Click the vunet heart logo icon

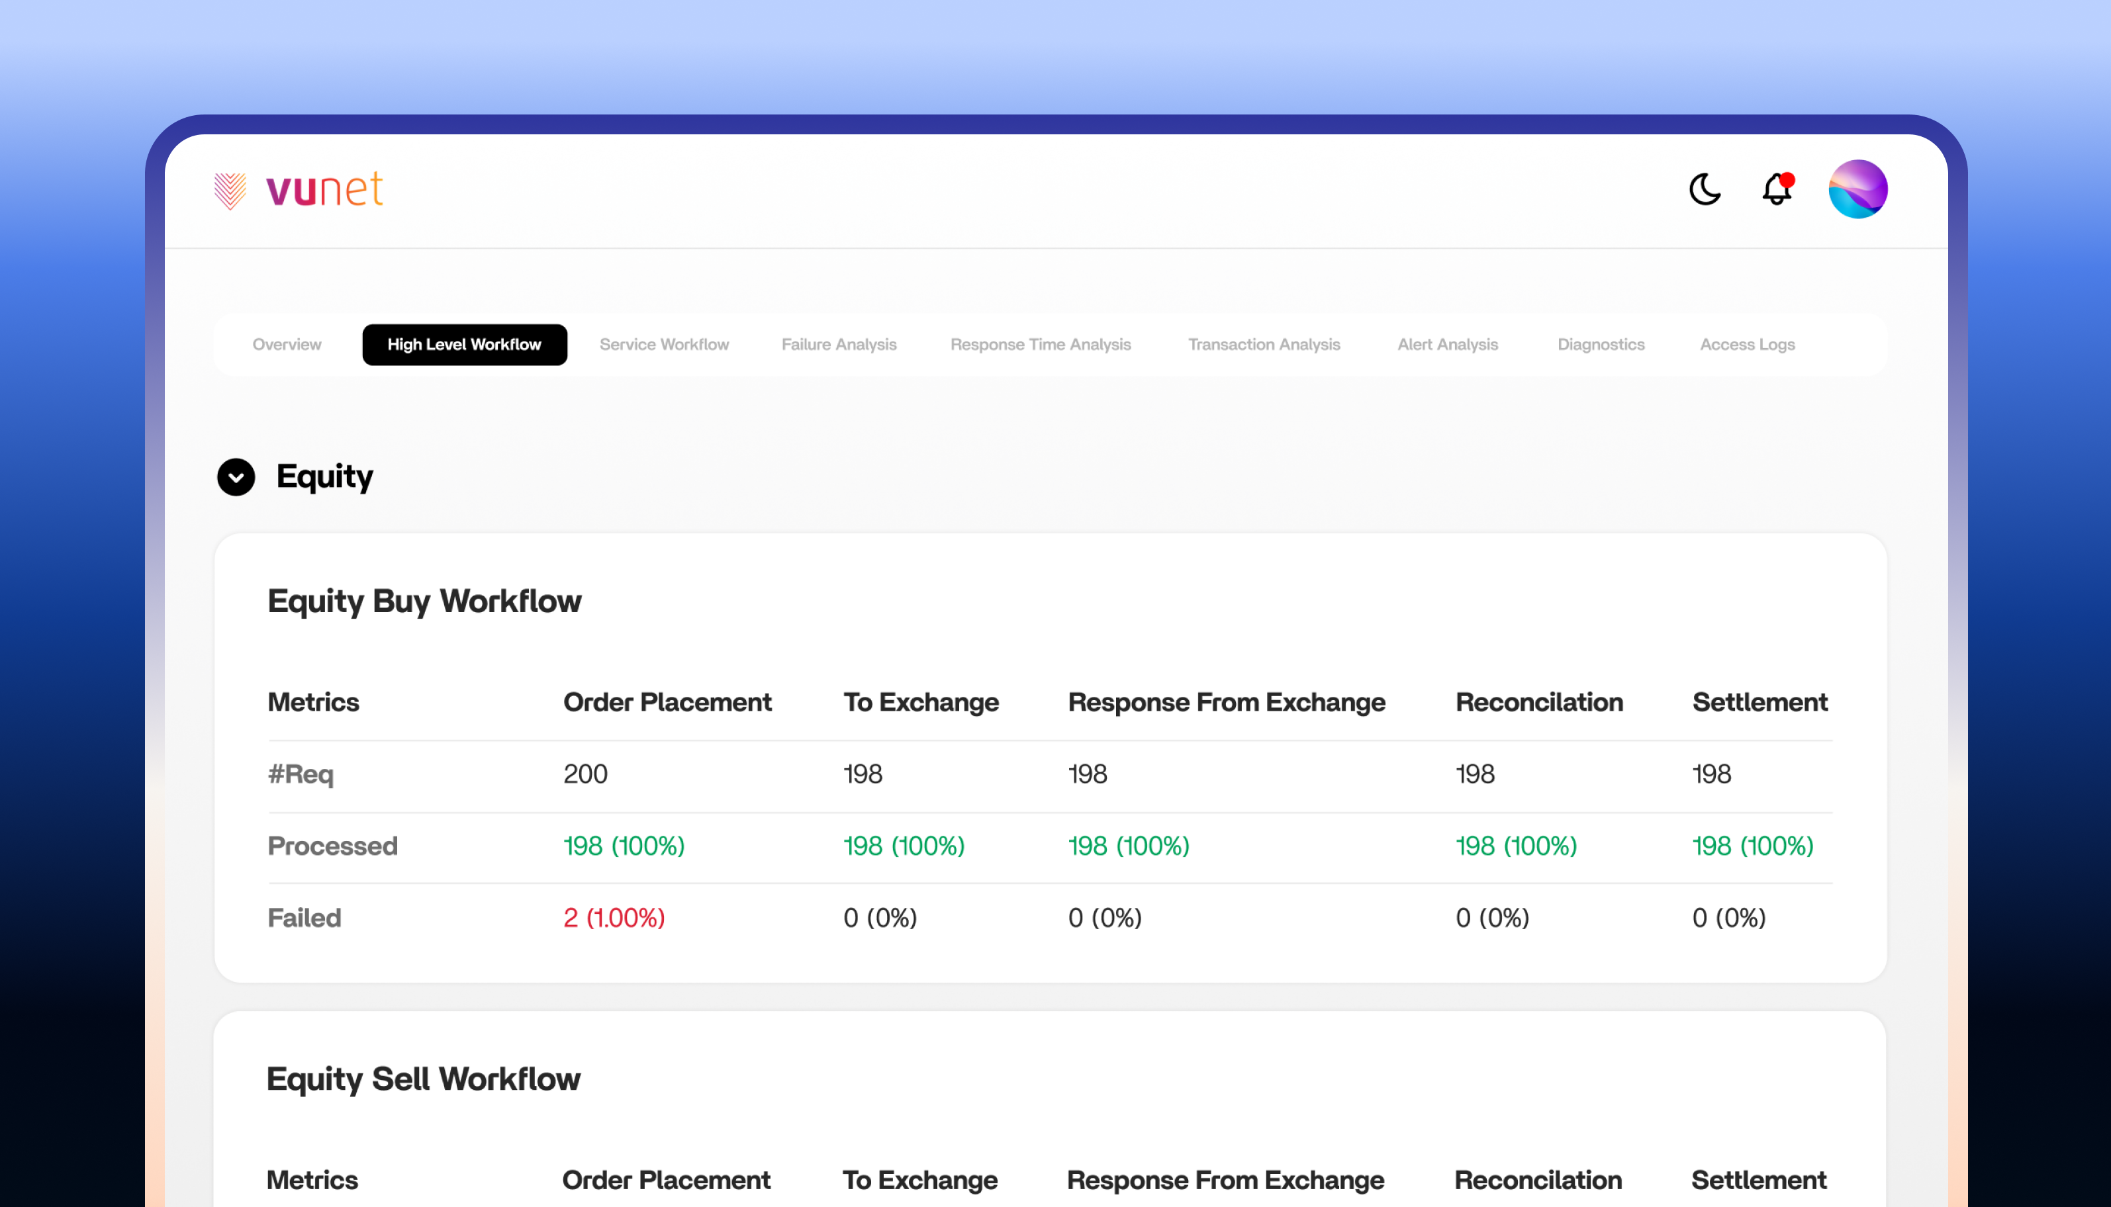tap(230, 191)
